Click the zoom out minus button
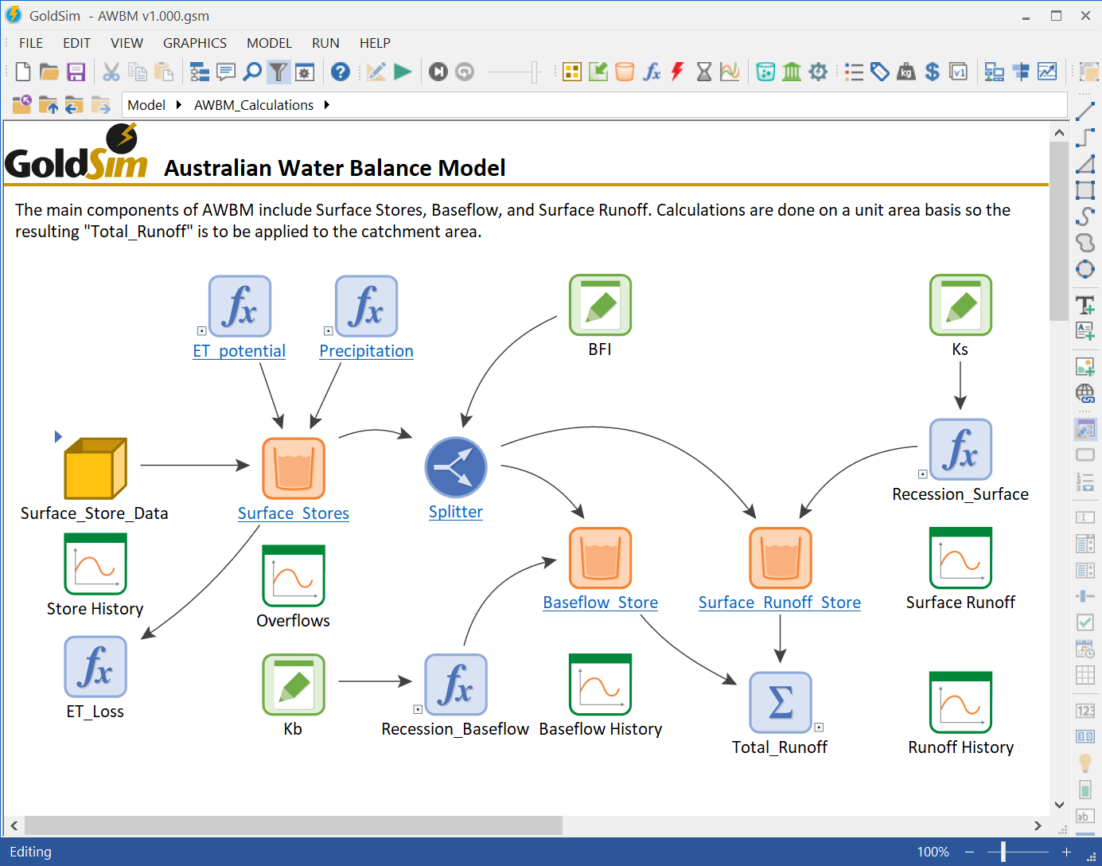1102x866 pixels. (970, 852)
